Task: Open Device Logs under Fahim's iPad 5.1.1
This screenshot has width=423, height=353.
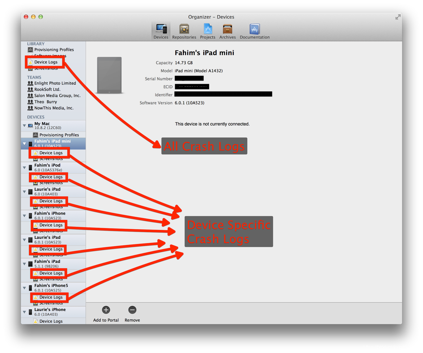Action: [x=48, y=273]
